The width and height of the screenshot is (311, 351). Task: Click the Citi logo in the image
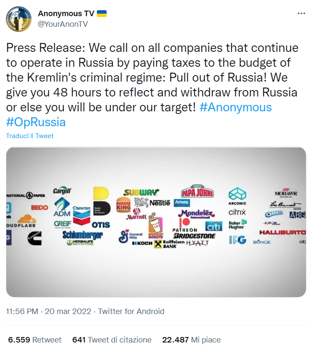pyautogui.click(x=214, y=226)
